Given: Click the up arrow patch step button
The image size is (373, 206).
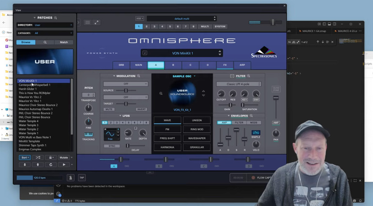Looking at the screenshot, I should 38,165.
